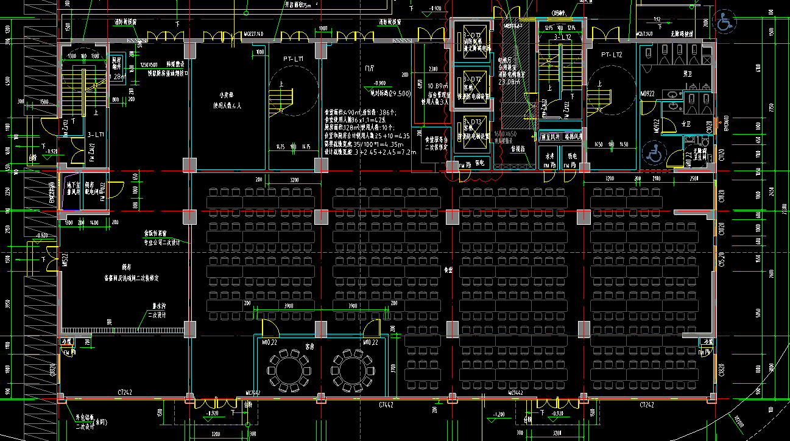Select the 水井 shaft label
790x441 pixels.
tap(549, 156)
